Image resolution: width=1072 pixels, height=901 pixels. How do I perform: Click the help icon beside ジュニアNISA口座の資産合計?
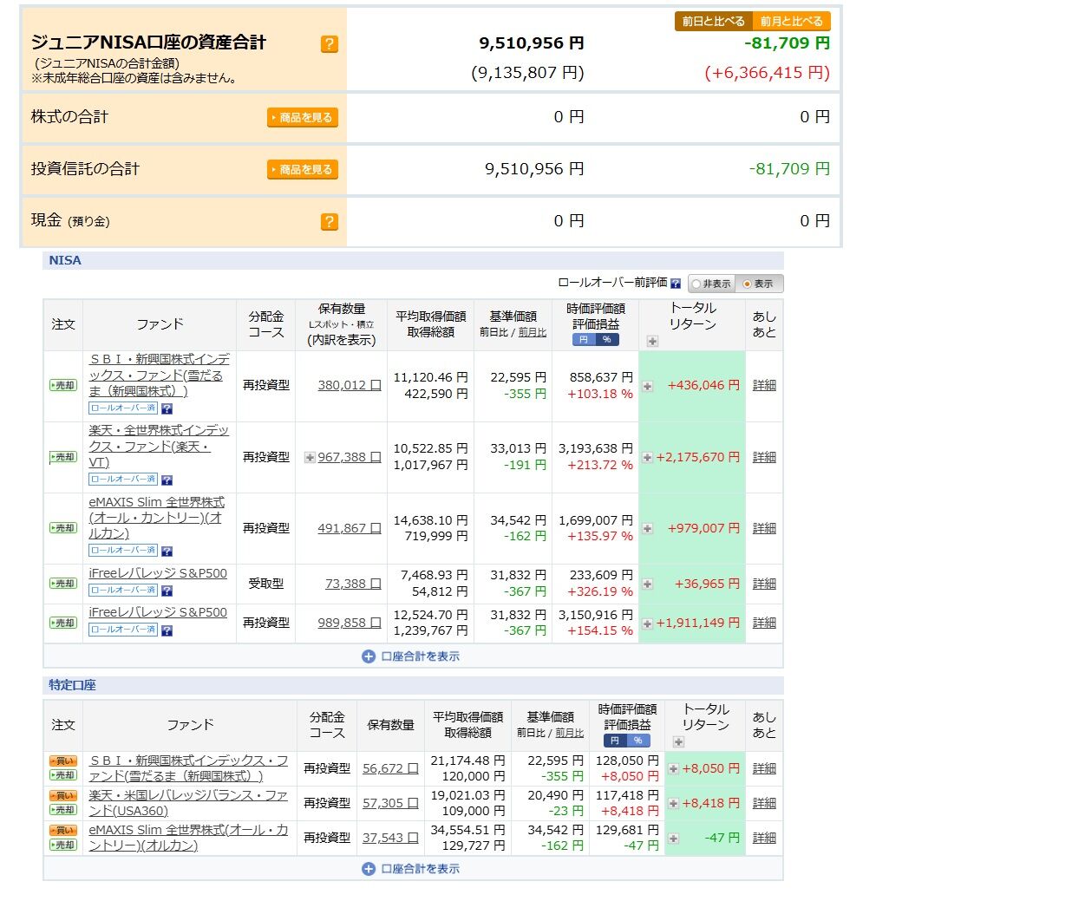pyautogui.click(x=330, y=43)
